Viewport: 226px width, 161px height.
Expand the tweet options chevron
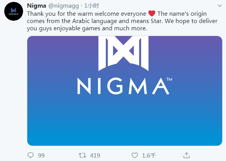coord(219,6)
